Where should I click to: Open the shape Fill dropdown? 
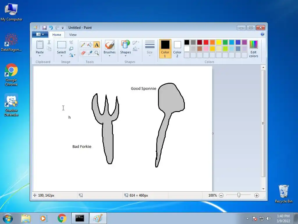136,49
